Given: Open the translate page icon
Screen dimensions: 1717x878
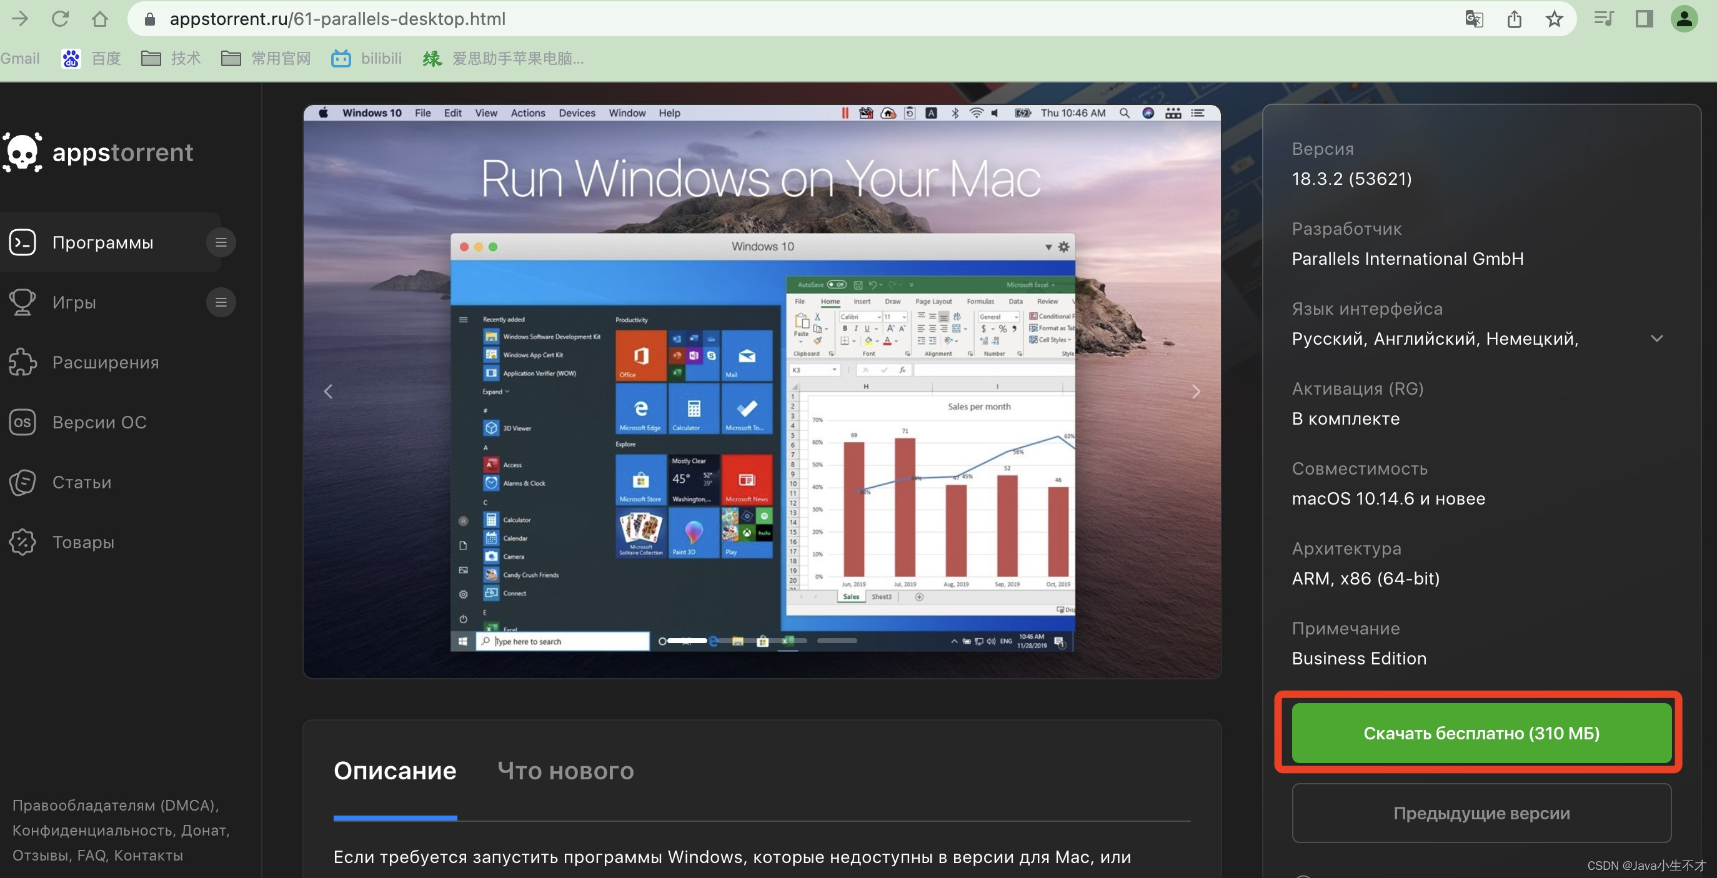Looking at the screenshot, I should (1474, 19).
